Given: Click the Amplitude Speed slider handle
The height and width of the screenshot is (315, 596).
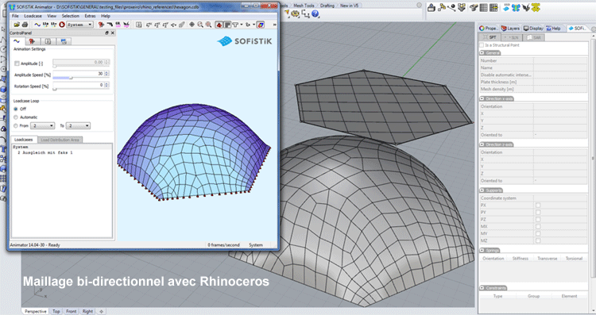Looking at the screenshot, I should pyautogui.click(x=71, y=78).
